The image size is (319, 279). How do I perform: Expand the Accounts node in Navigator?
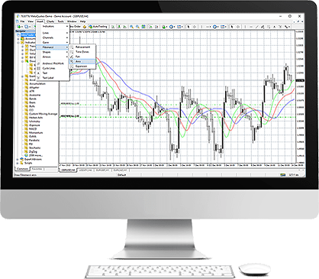click(18, 39)
